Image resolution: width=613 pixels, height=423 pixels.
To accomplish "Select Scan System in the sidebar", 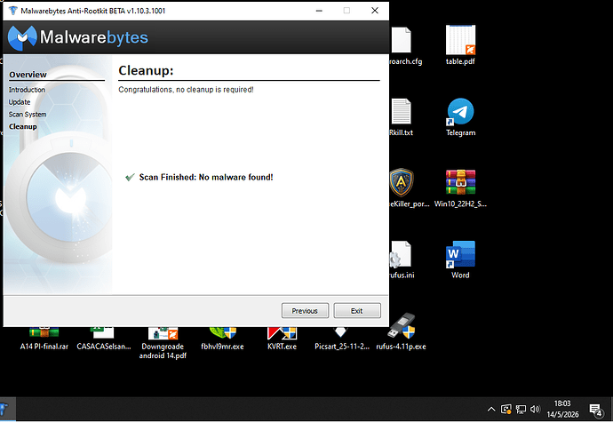I will click(28, 115).
